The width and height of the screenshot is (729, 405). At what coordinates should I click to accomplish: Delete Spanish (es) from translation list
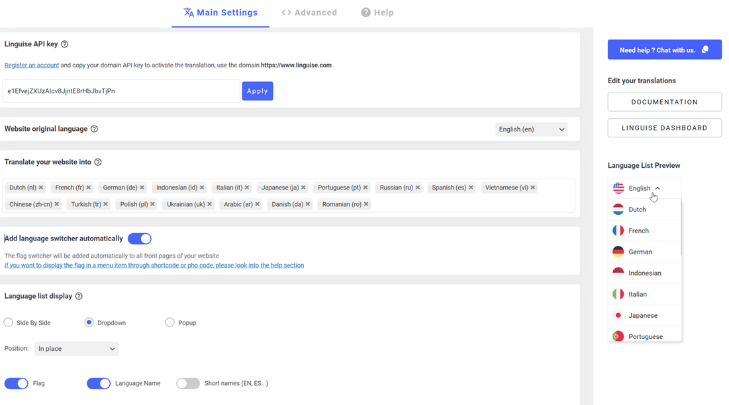point(471,188)
